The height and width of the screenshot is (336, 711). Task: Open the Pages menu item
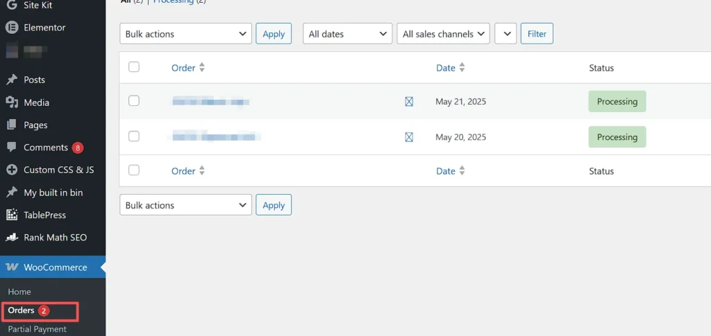point(35,125)
